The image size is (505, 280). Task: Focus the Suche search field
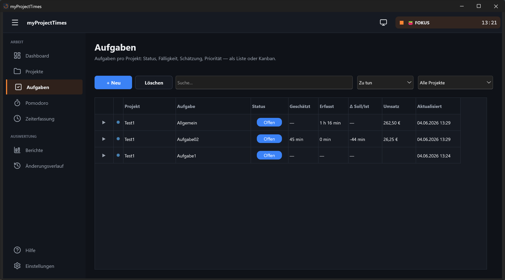coord(264,83)
